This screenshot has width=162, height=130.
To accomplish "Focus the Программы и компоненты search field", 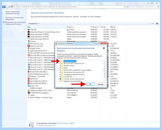I will (144, 7).
